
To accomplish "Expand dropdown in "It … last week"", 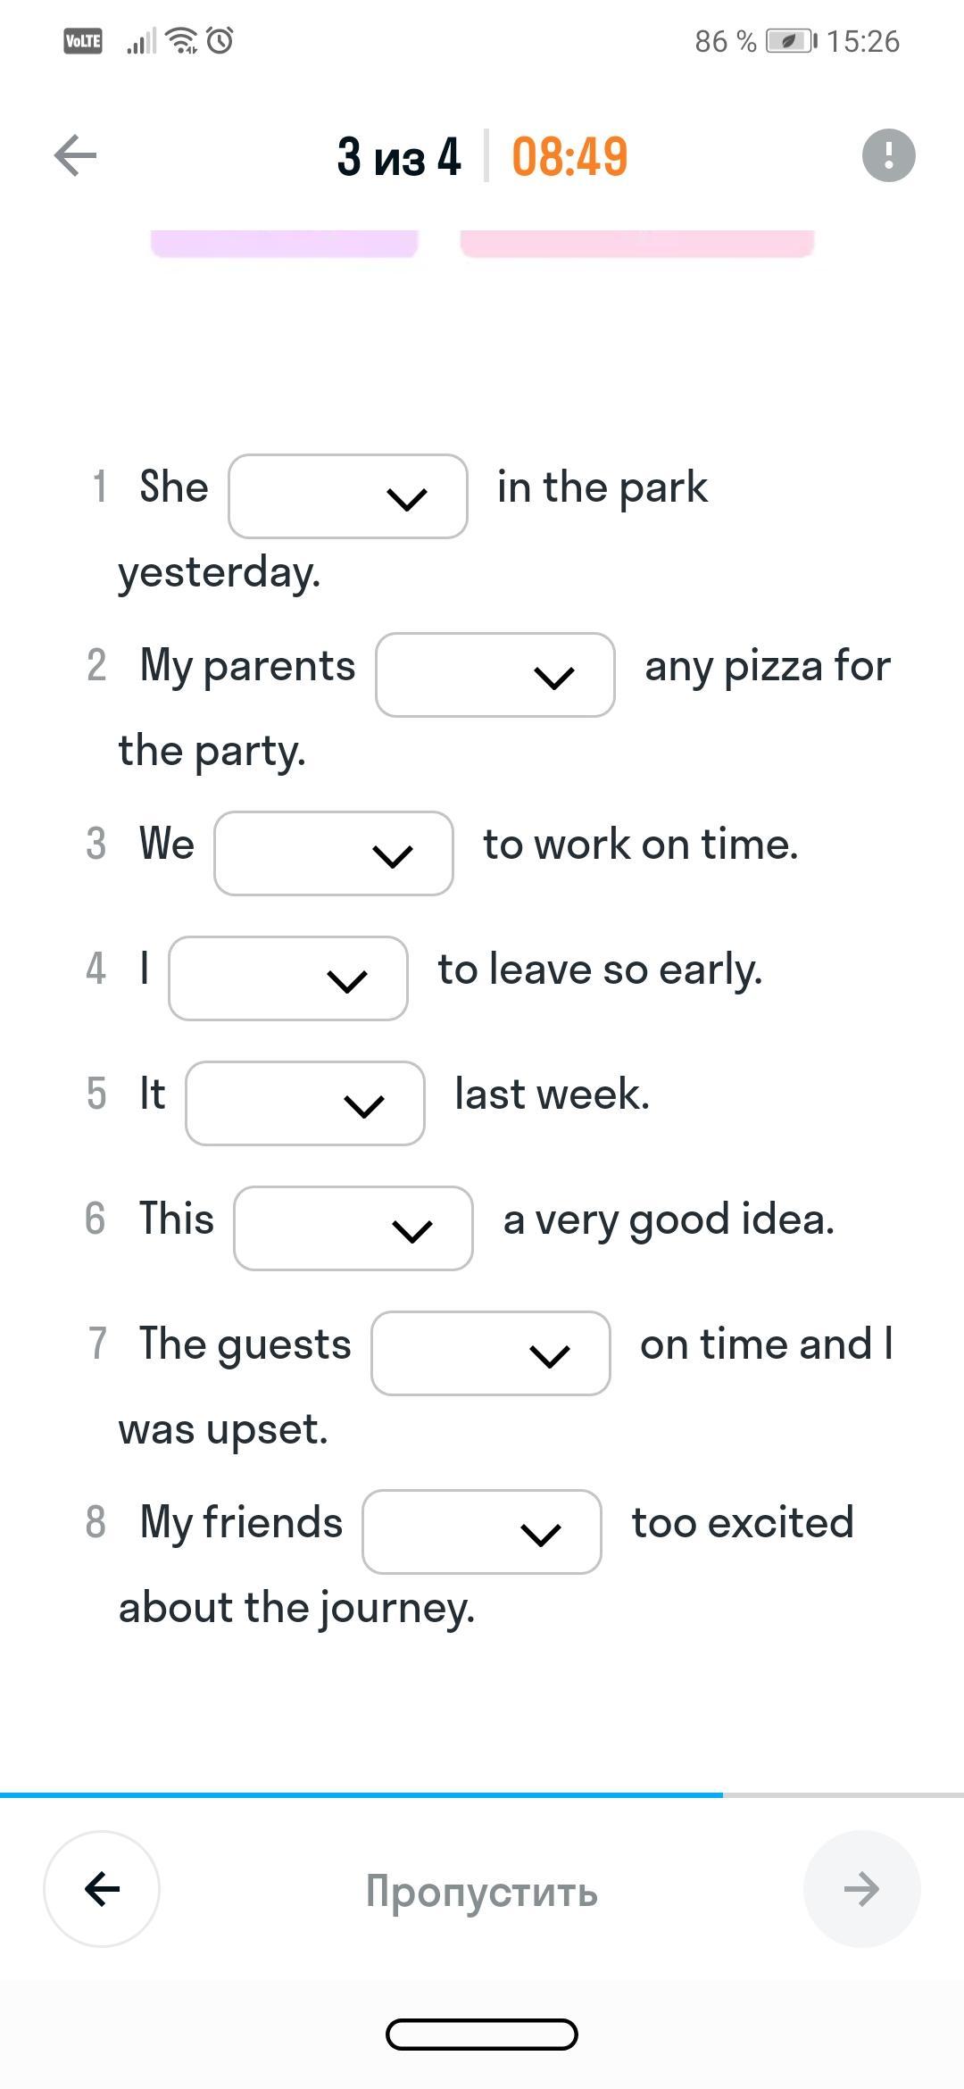I will pyautogui.click(x=305, y=1103).
